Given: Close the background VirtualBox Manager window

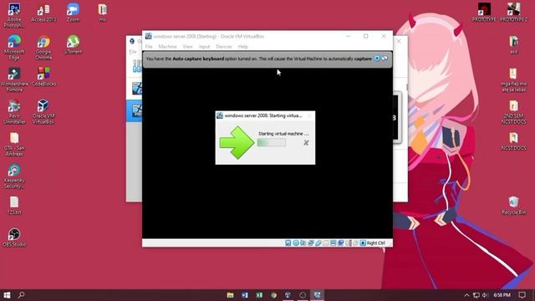Looking at the screenshot, I should (x=399, y=41).
